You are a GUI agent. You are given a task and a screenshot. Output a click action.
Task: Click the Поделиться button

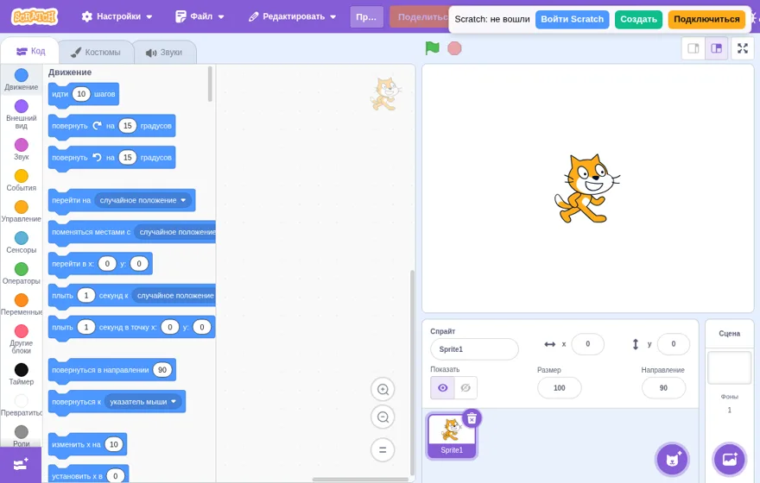420,17
